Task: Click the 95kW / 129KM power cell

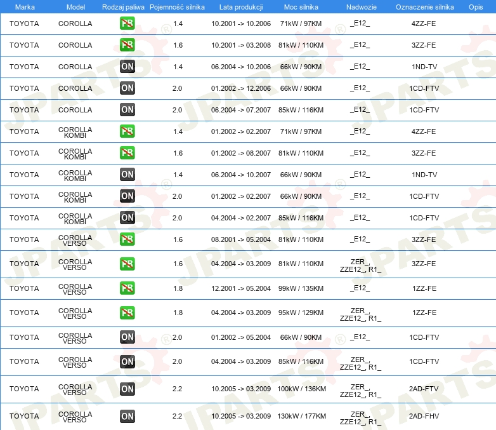Action: (x=301, y=312)
